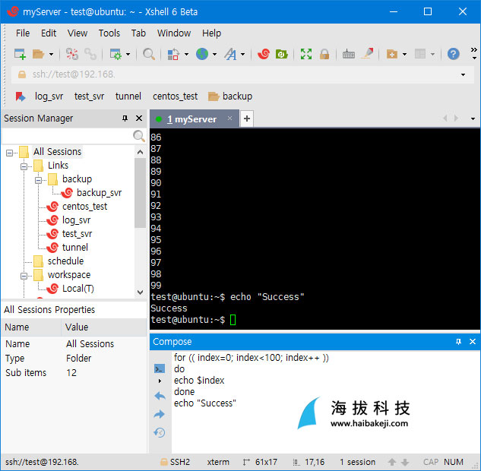Image resolution: width=481 pixels, height=471 pixels.
Task: Collapse the Links folder node
Action: click(x=24, y=166)
